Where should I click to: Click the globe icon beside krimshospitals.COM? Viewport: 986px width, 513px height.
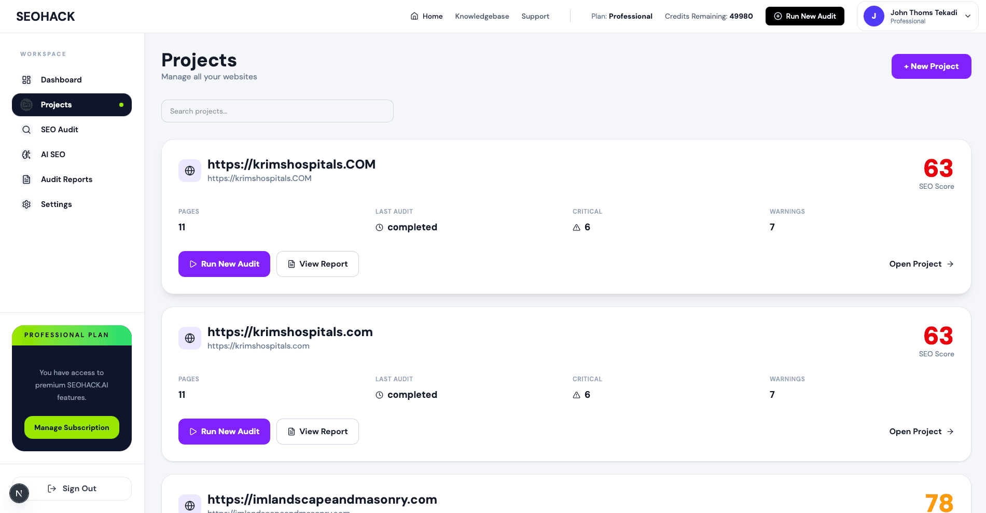click(190, 171)
